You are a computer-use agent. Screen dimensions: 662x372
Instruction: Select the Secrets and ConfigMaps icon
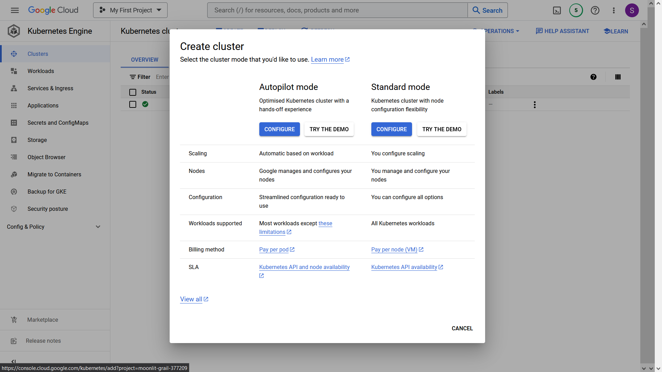click(x=14, y=123)
